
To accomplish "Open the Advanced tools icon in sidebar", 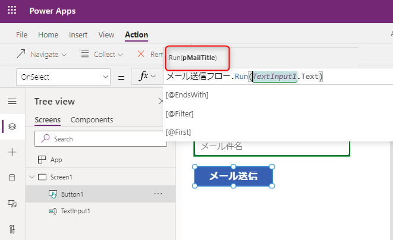I will point(12,229).
